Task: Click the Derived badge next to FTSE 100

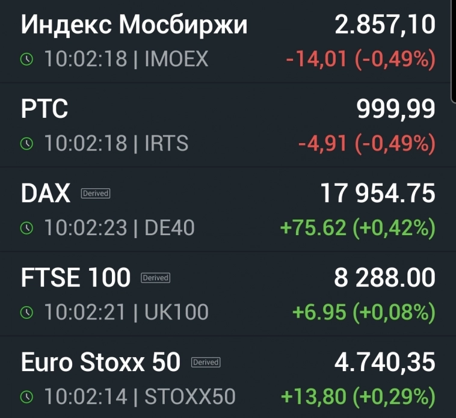Action: click(x=155, y=278)
